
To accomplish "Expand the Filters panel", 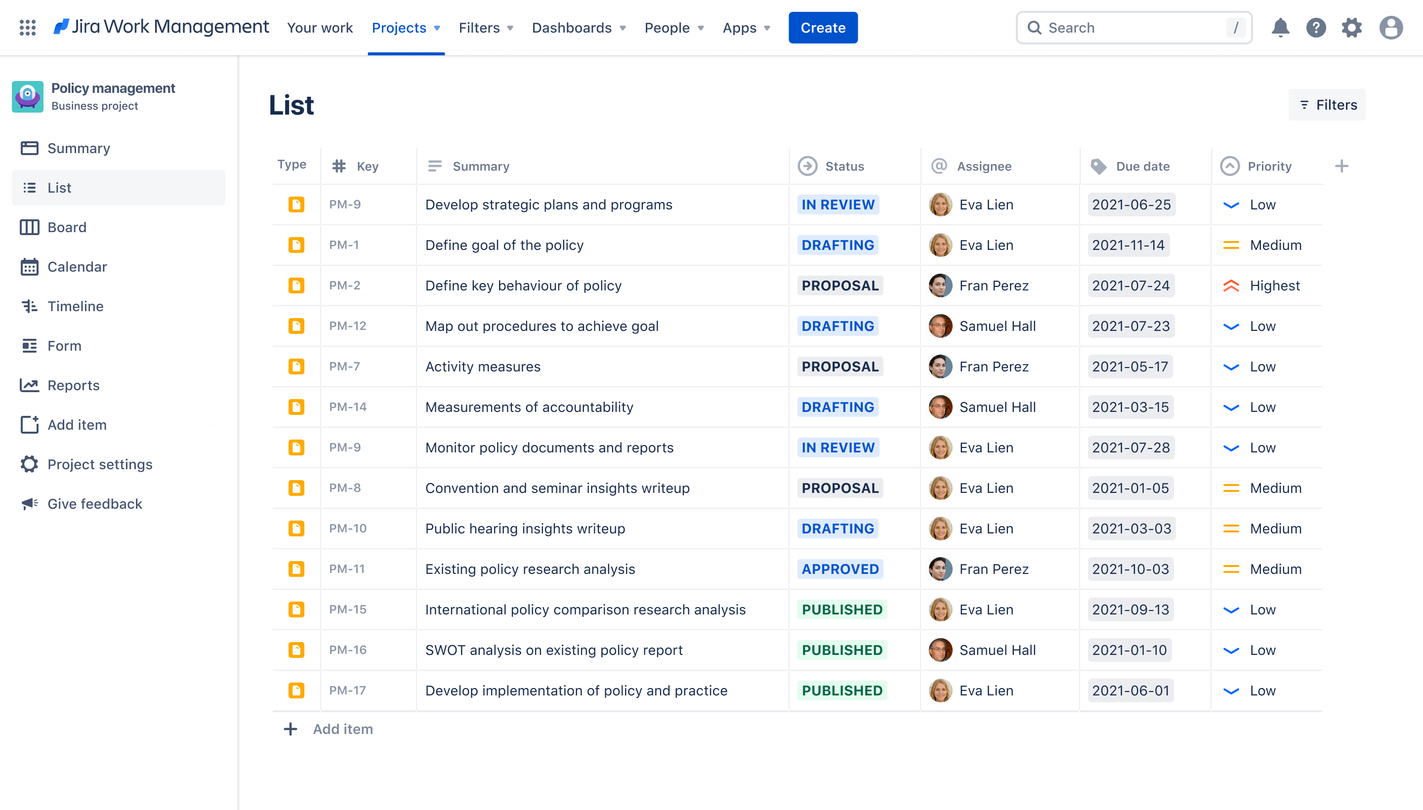I will pos(1327,105).
